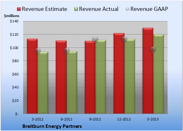Click the $120 y-axis label

14,34
